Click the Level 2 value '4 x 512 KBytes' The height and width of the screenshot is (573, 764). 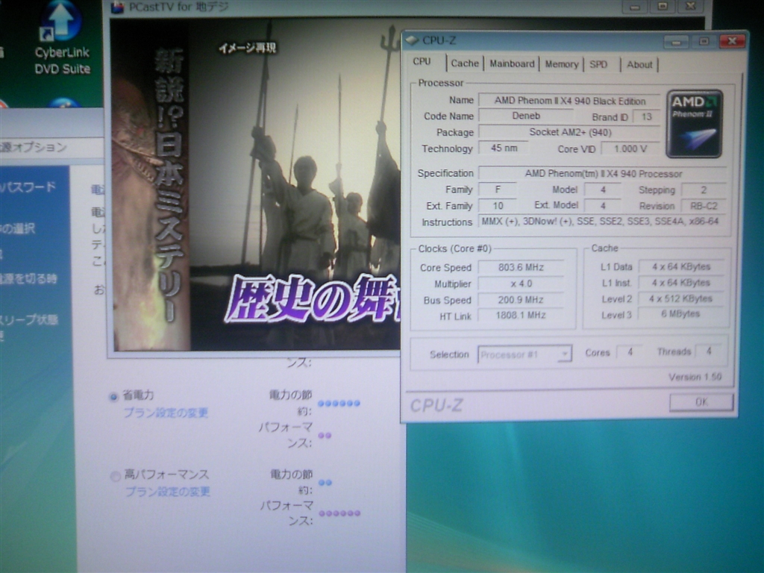click(x=680, y=298)
